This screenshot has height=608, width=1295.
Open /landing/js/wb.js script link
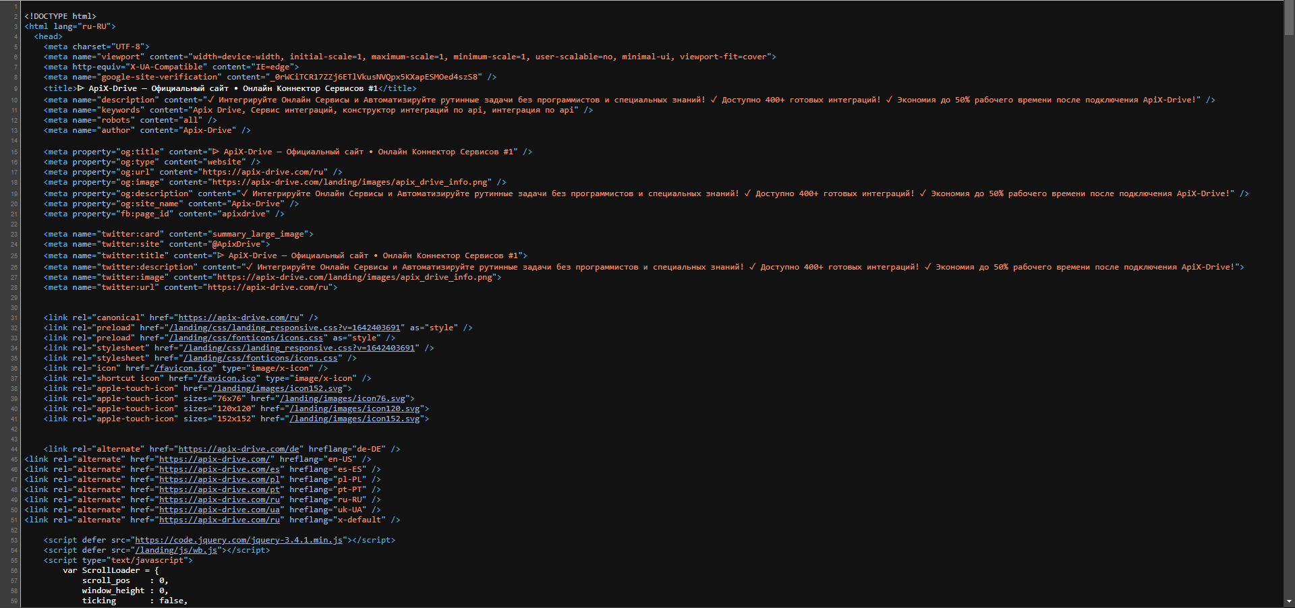click(176, 550)
